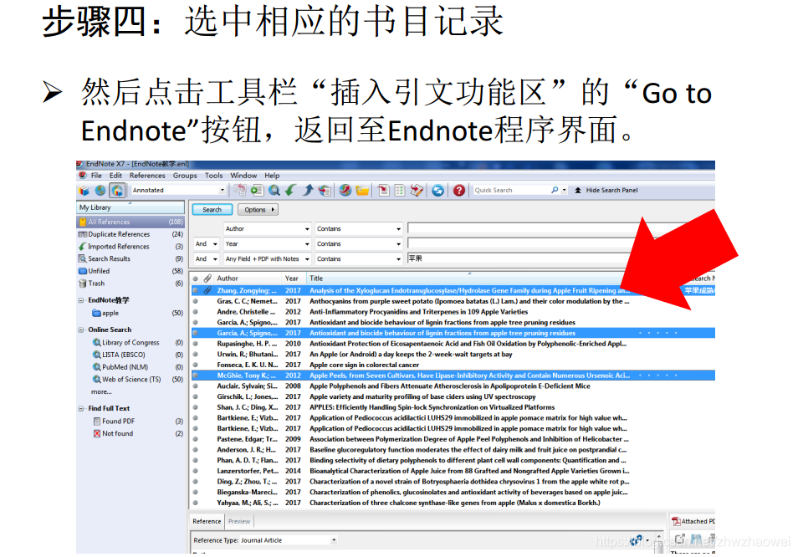The image size is (798, 557).
Task: Open the File menu
Action: click(96, 176)
